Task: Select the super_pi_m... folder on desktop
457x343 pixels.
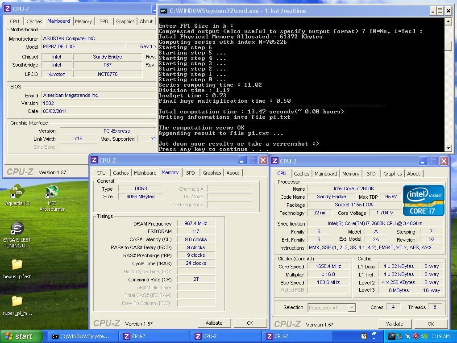Action: click(x=17, y=305)
